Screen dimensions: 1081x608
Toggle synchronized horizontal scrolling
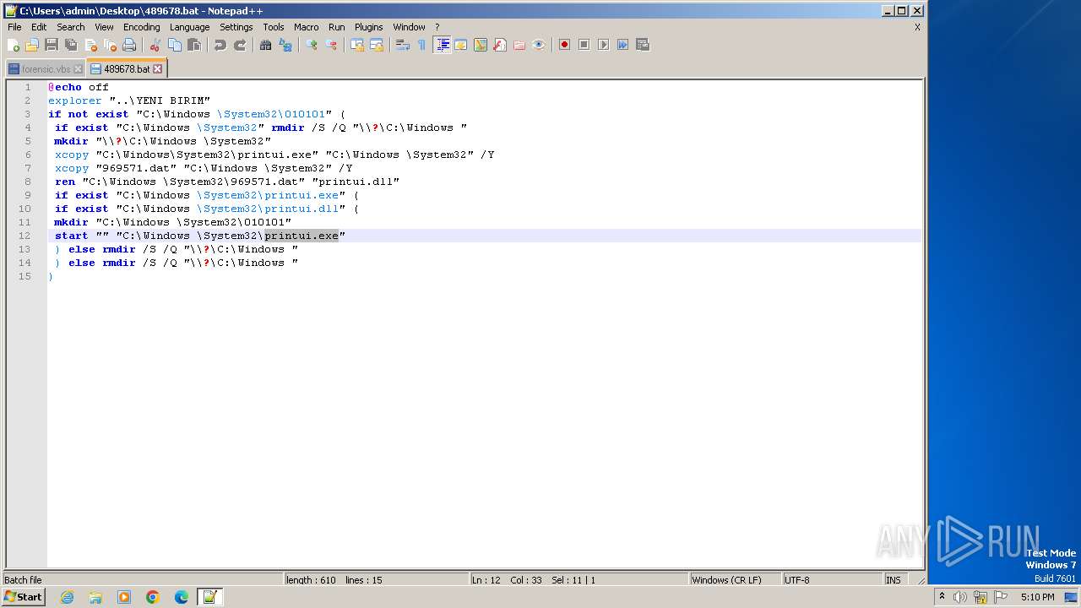377,45
